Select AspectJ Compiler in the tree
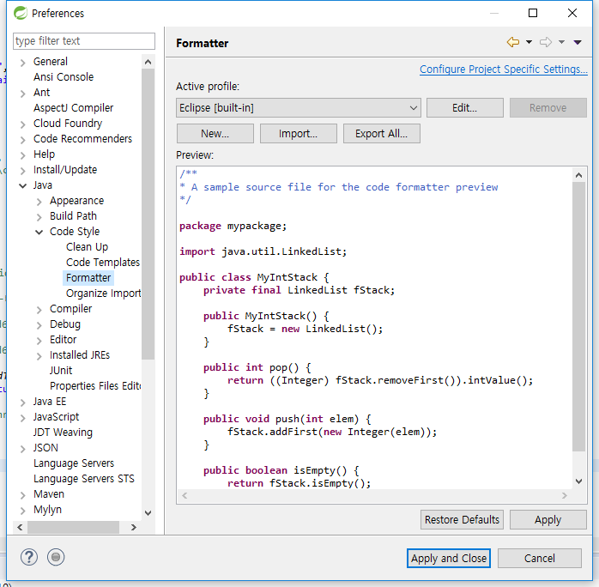The width and height of the screenshot is (599, 587). 73,108
